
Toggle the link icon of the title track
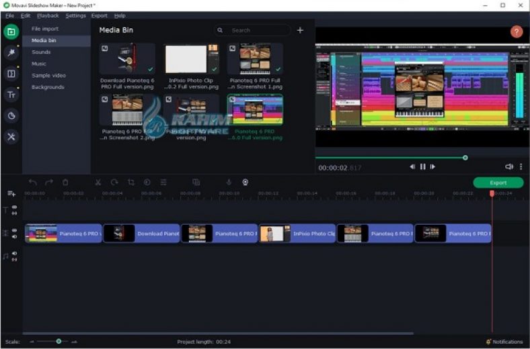click(15, 213)
